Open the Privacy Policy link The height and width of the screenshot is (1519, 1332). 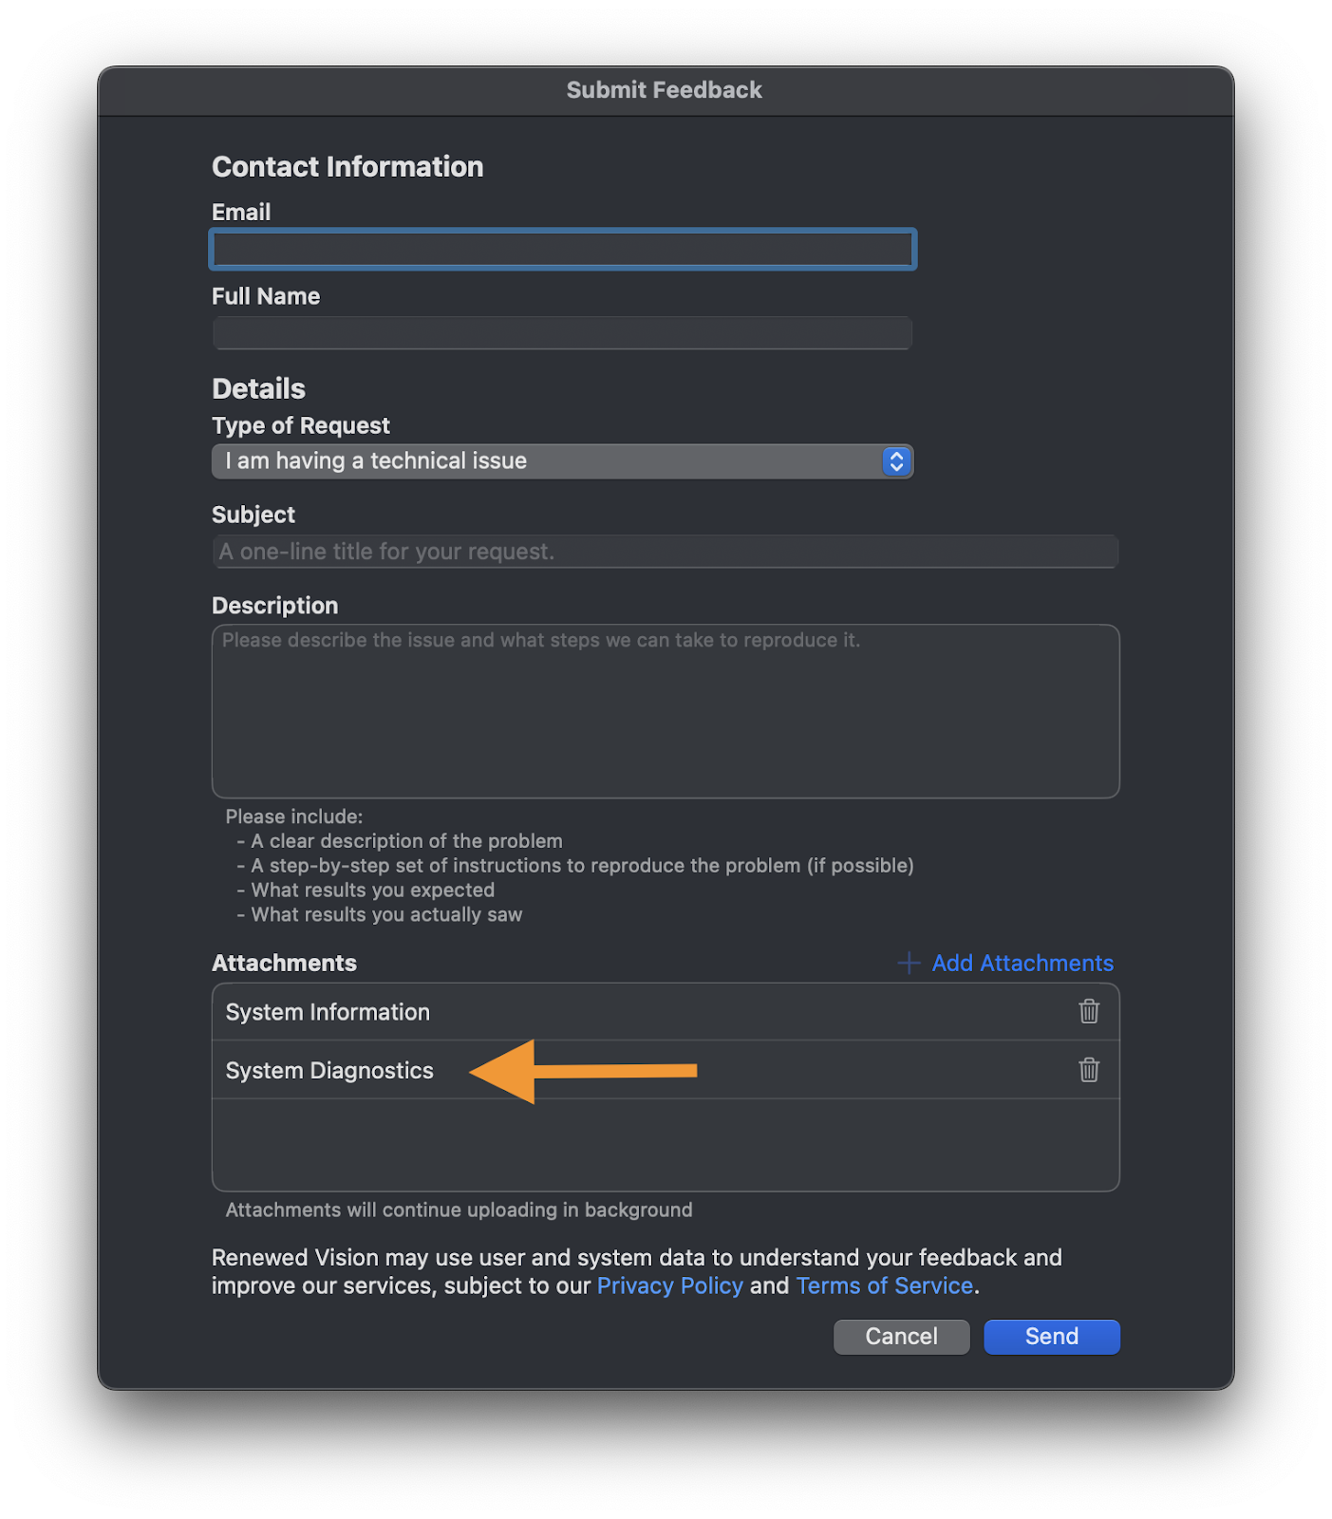(669, 1285)
